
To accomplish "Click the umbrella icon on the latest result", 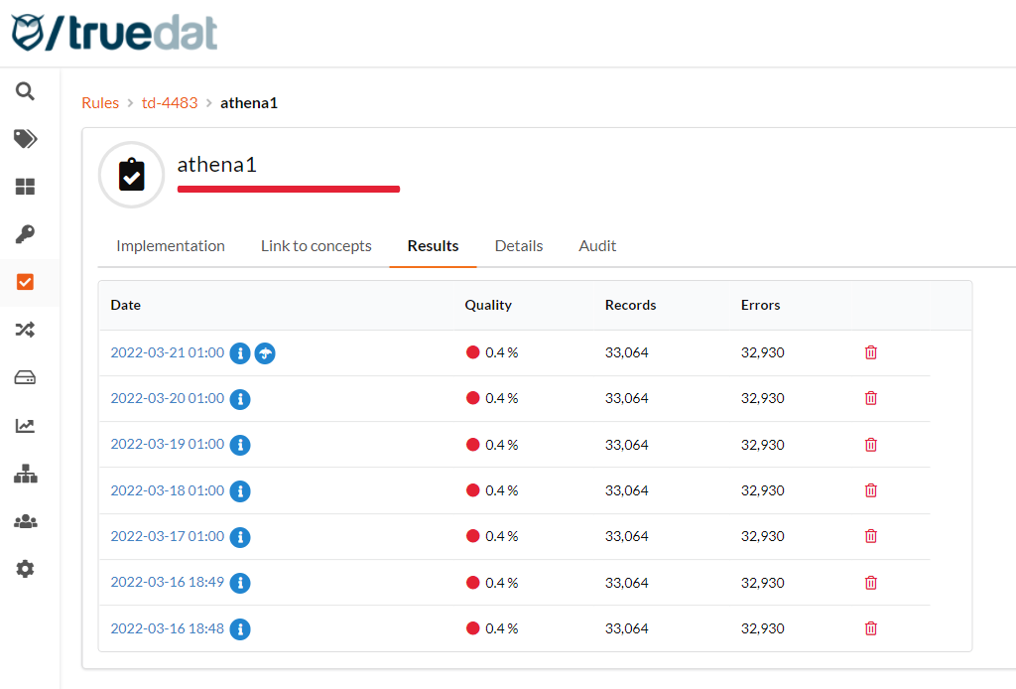I will click(264, 352).
